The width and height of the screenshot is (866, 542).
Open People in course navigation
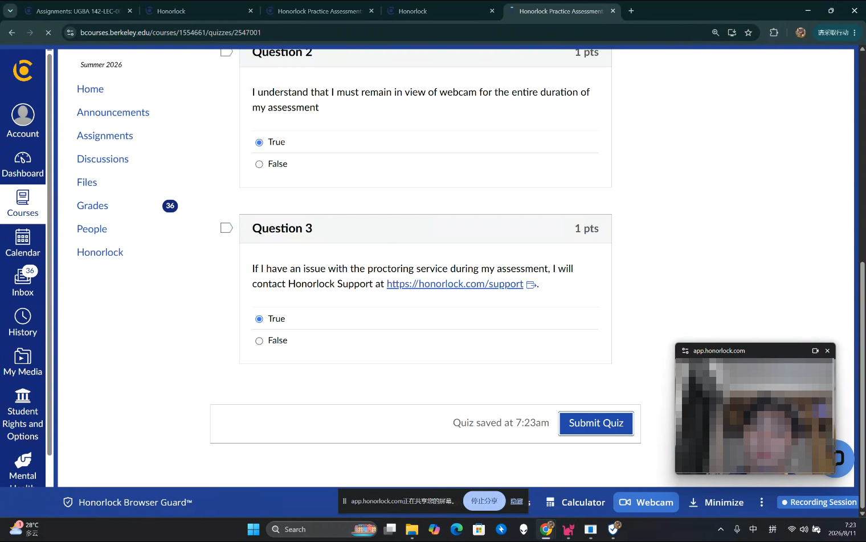92,229
